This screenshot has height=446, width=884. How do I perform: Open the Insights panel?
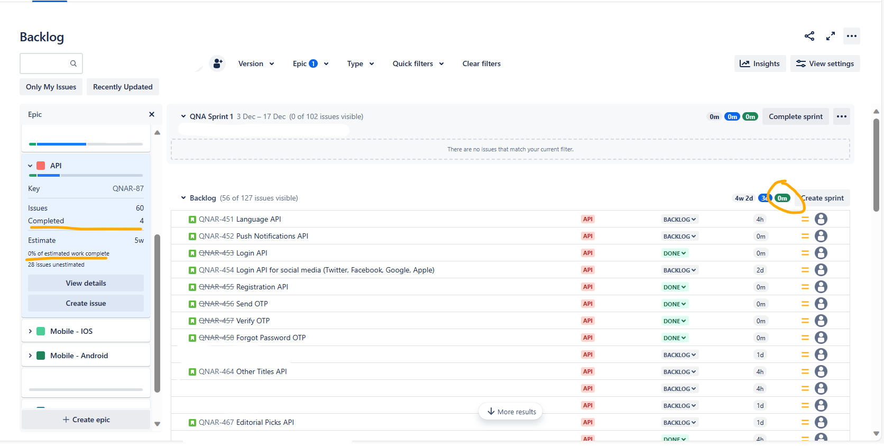coord(760,63)
